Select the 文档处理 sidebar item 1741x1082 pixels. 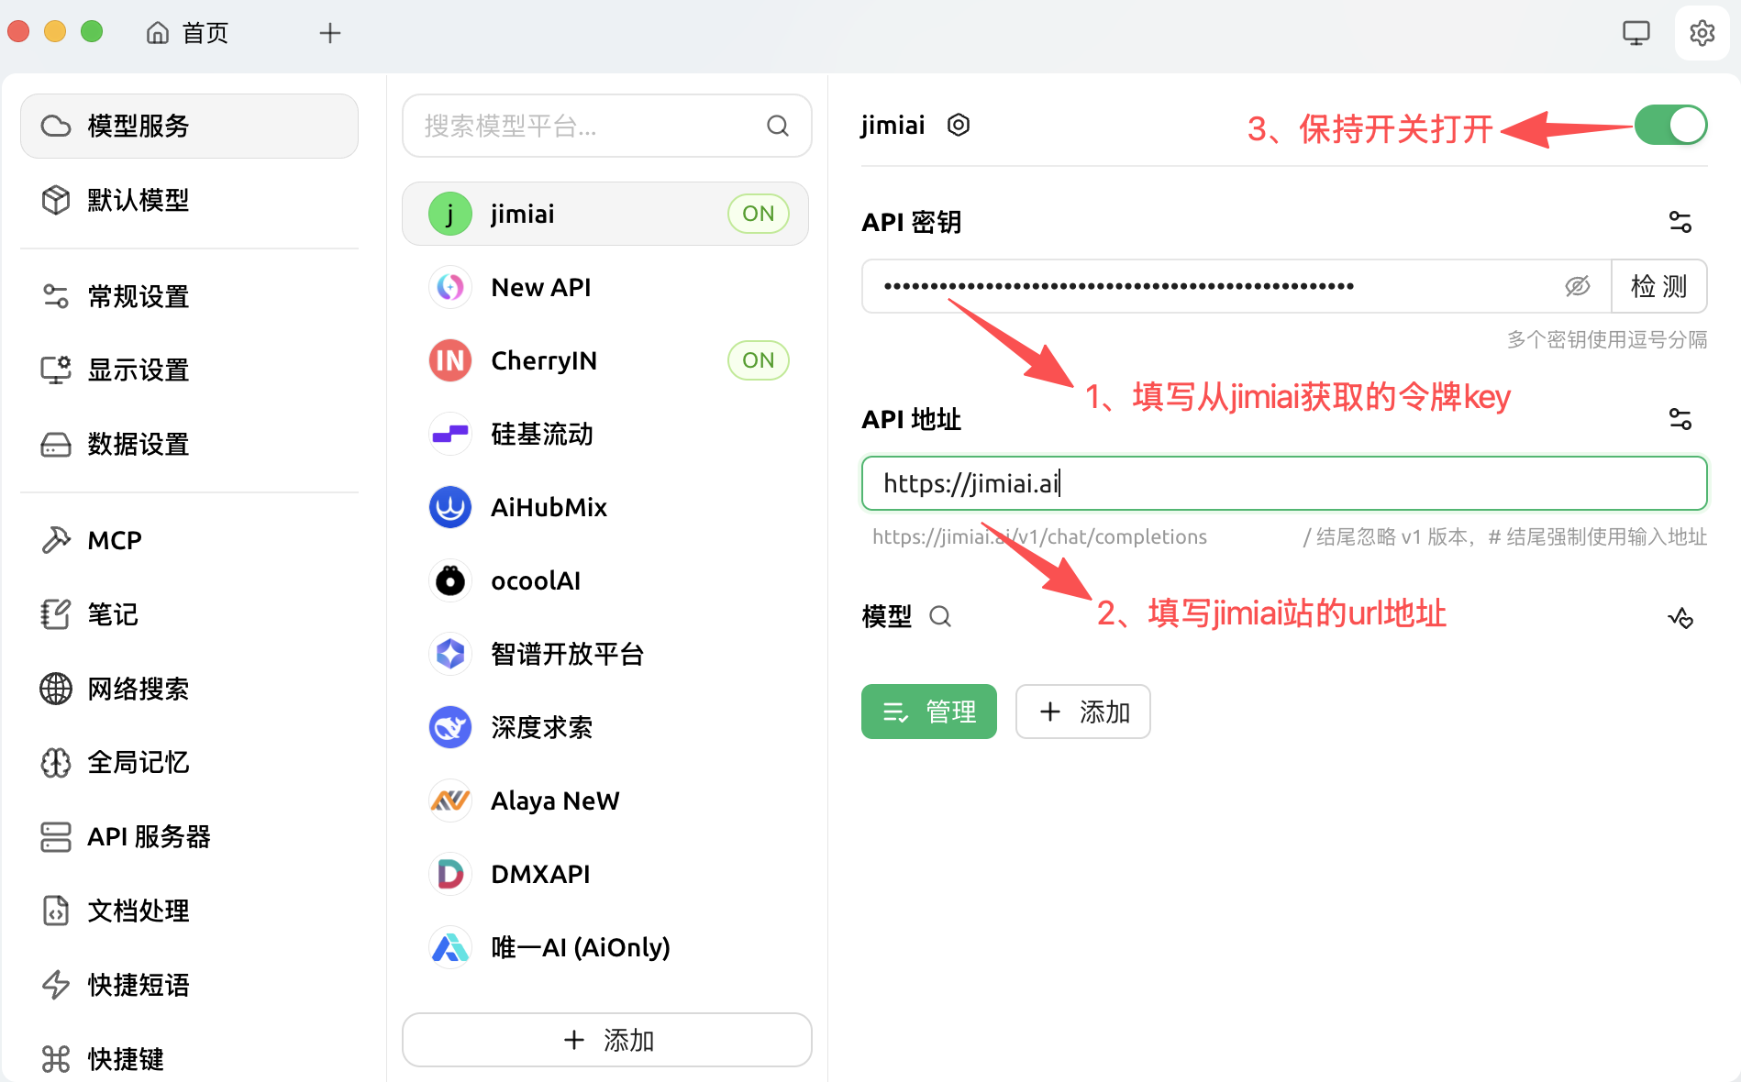[x=138, y=911]
